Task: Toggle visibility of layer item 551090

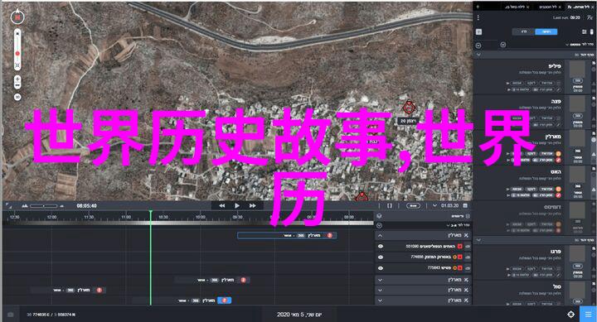Action: (x=381, y=247)
